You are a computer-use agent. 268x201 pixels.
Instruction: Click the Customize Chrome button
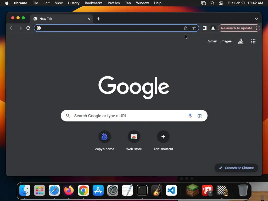click(x=236, y=168)
